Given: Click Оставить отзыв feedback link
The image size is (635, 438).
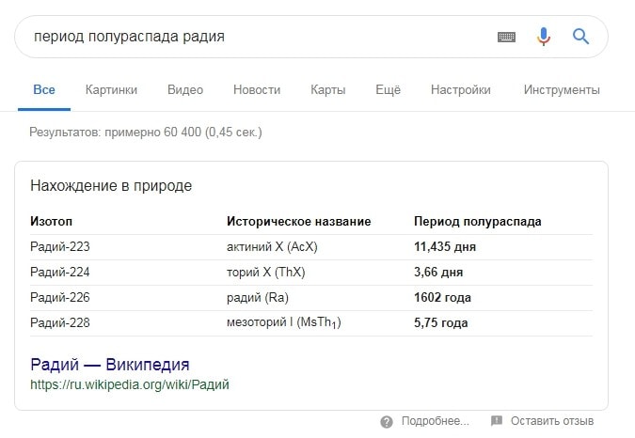Looking at the screenshot, I should [552, 421].
